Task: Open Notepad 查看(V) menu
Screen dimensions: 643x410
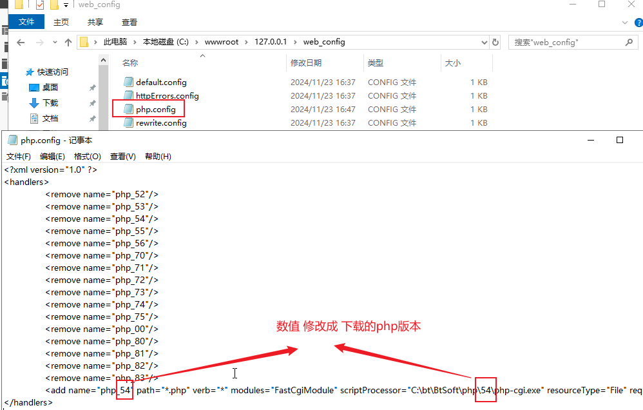Action: [x=123, y=157]
